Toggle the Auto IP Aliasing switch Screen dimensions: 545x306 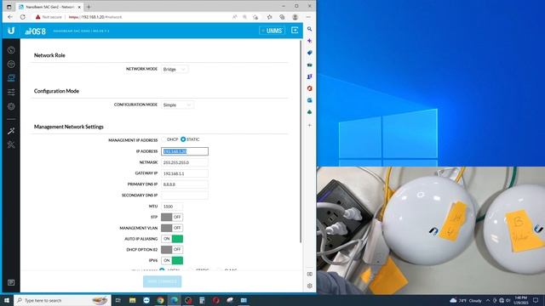pos(172,239)
